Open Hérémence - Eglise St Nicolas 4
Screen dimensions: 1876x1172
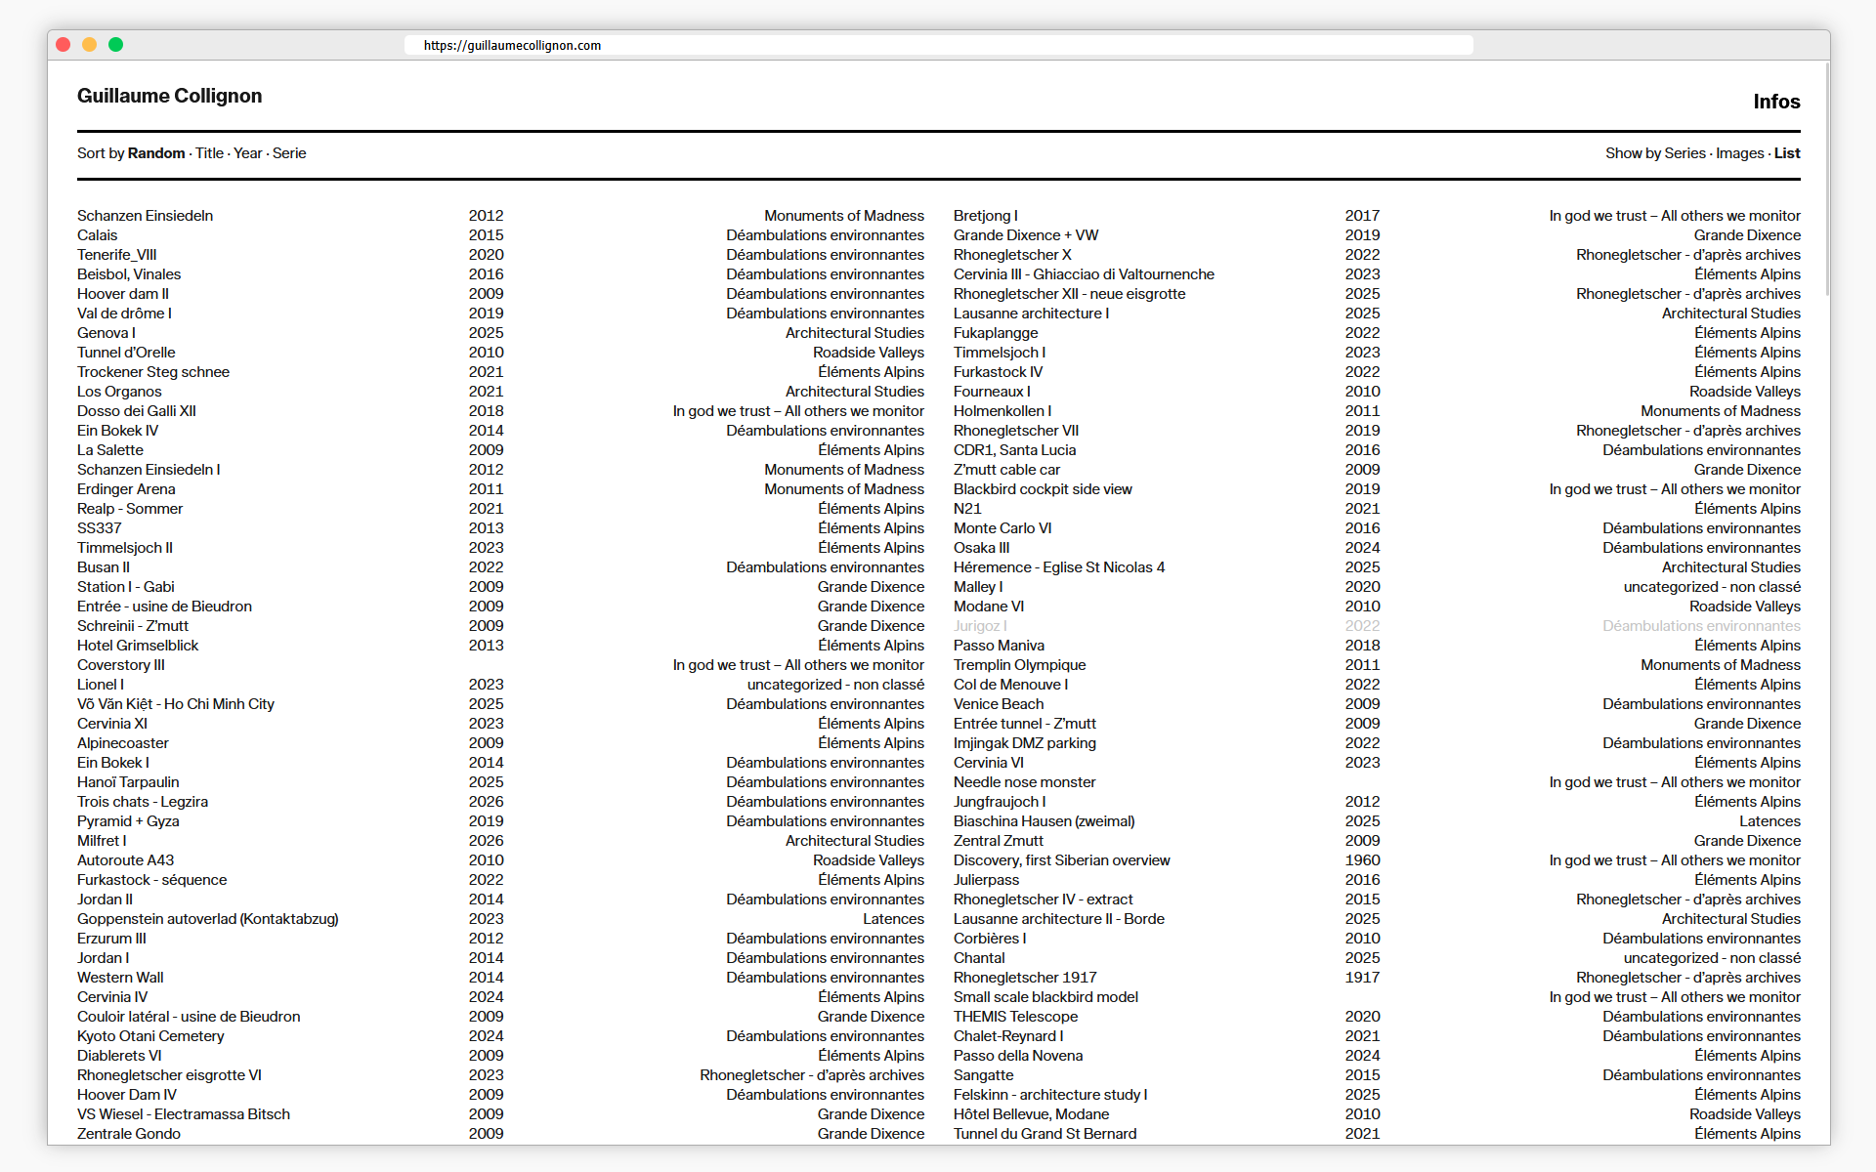click(1058, 567)
